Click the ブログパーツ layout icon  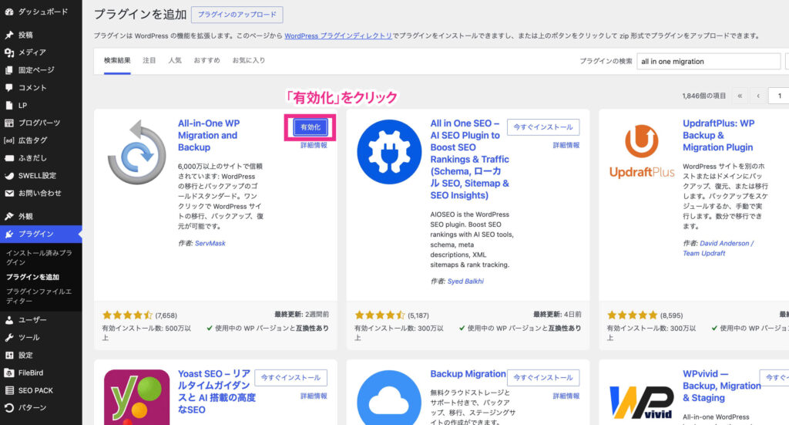9,123
